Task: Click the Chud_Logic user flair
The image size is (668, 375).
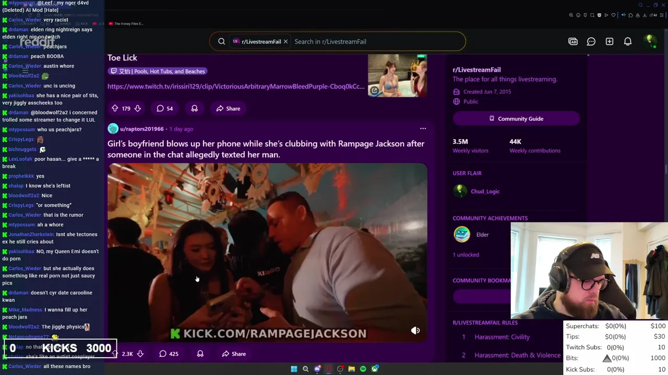Action: coord(485,191)
